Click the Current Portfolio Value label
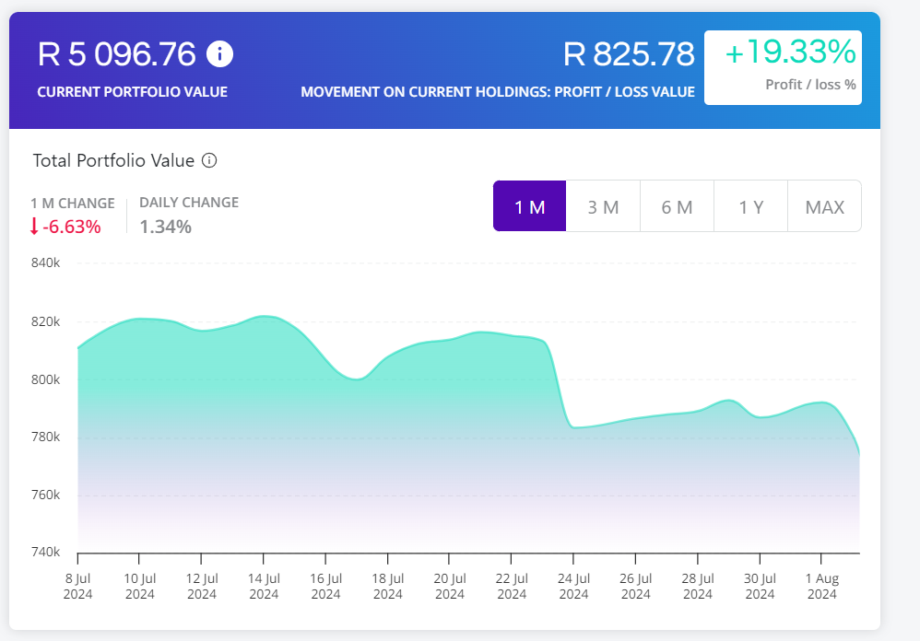The image size is (920, 641). pos(132,92)
